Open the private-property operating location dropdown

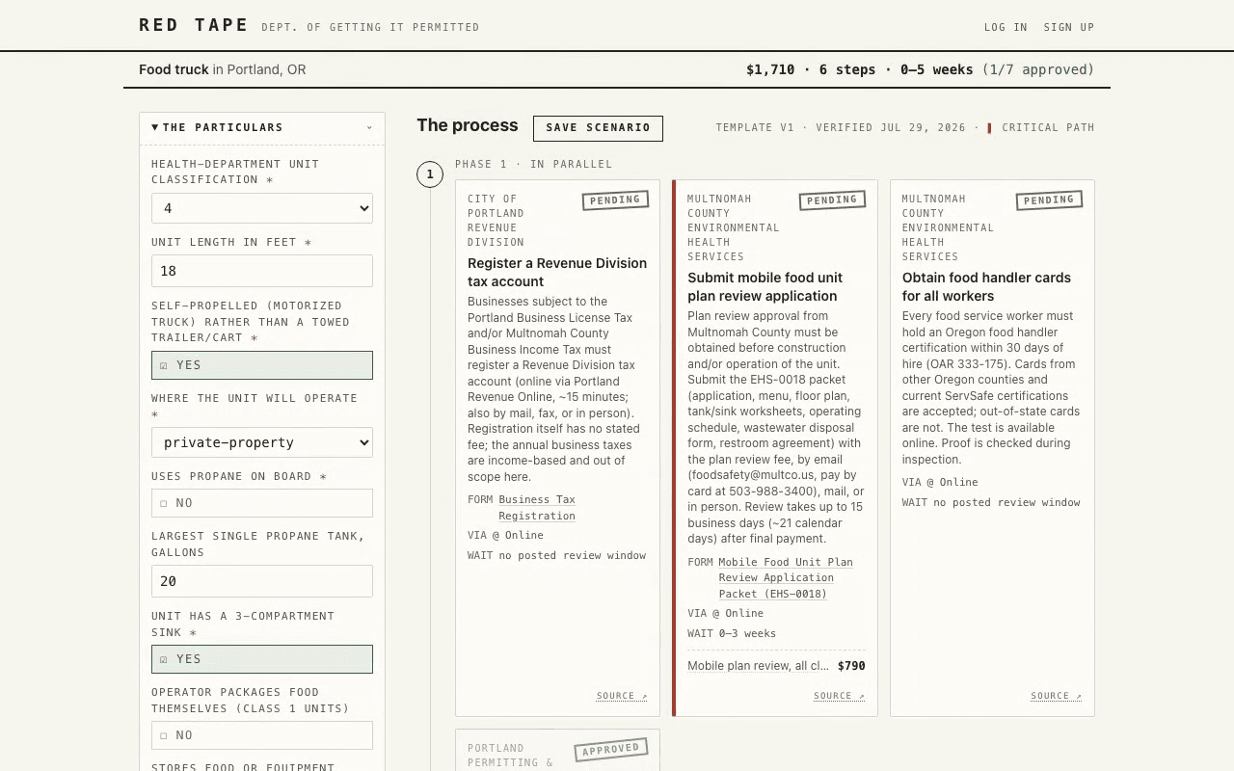tap(262, 442)
